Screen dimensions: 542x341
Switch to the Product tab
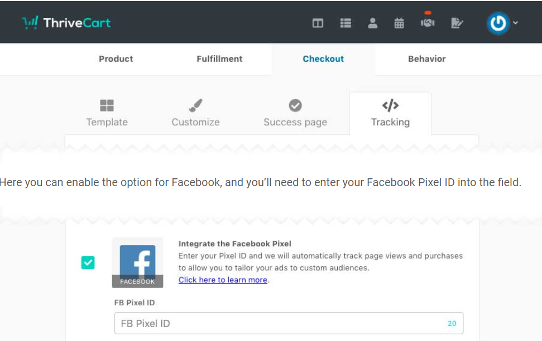click(x=116, y=59)
